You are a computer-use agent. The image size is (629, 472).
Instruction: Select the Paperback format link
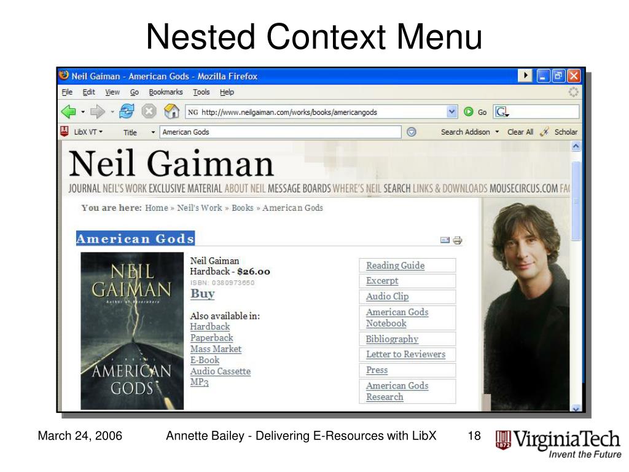tap(211, 338)
